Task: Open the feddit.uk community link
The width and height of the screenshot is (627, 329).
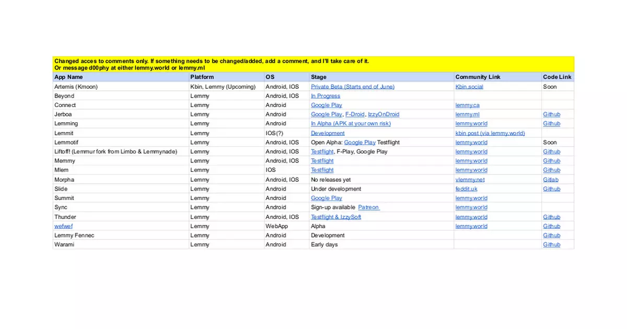Action: coord(466,189)
